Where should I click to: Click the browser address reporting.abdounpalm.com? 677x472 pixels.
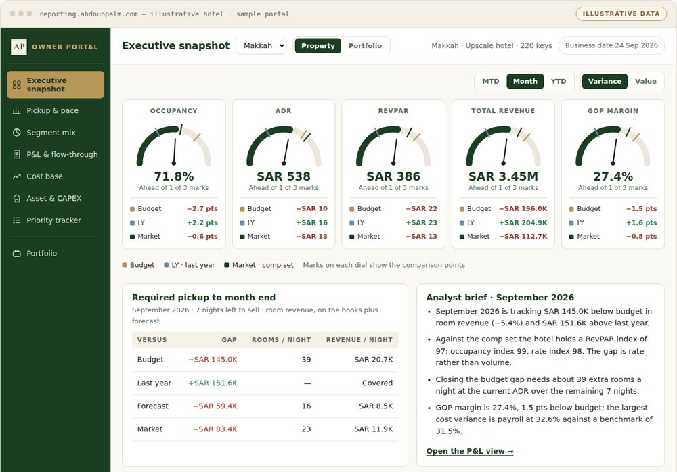coord(88,14)
